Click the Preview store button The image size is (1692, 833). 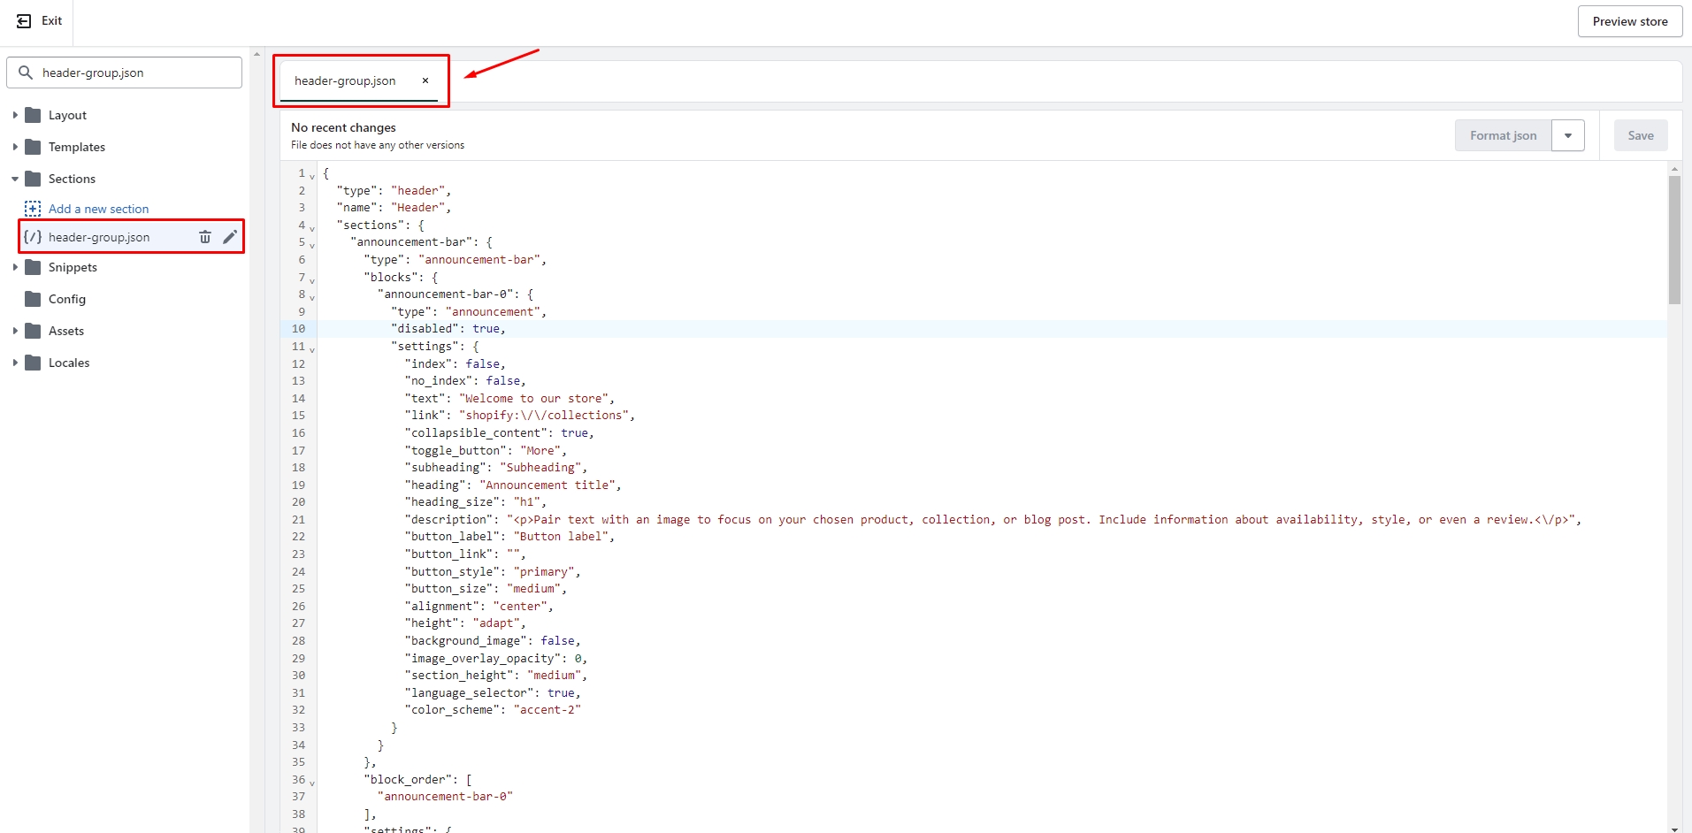click(1629, 21)
